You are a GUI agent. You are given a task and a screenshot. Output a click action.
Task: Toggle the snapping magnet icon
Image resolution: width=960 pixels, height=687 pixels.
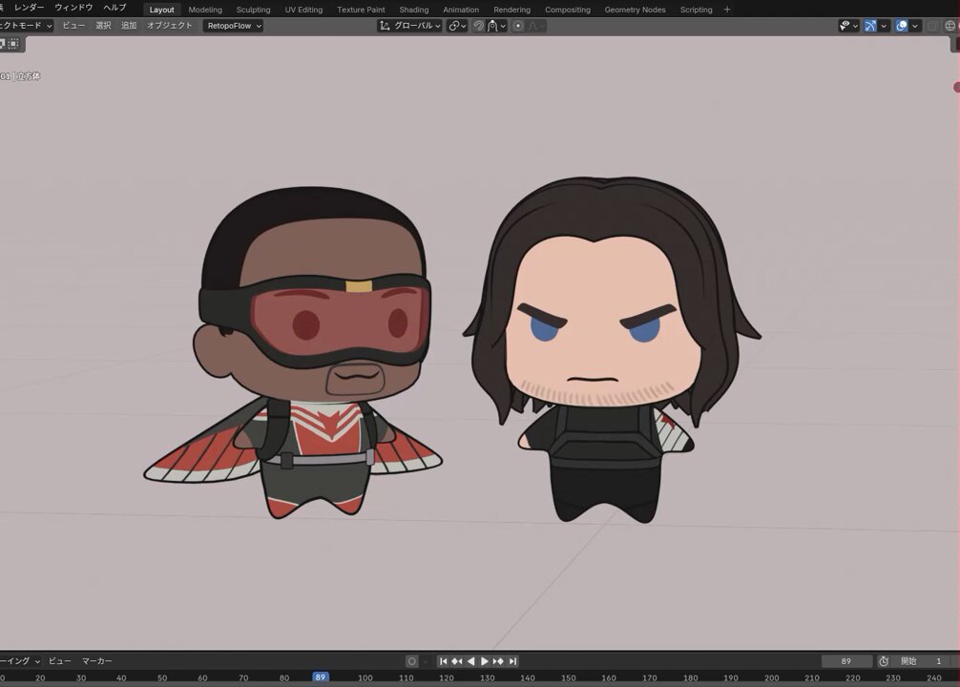479,26
